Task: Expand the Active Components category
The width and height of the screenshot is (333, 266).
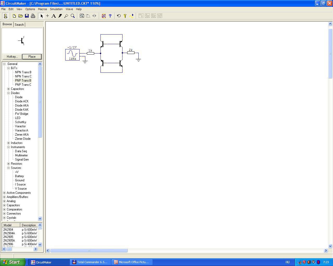Action: [x=4, y=193]
